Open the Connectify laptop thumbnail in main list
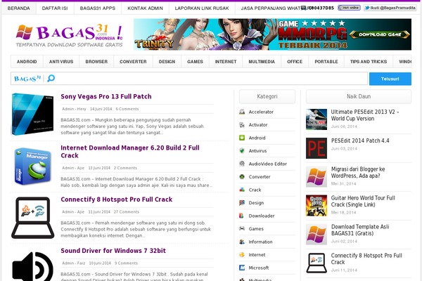 coord(32,218)
